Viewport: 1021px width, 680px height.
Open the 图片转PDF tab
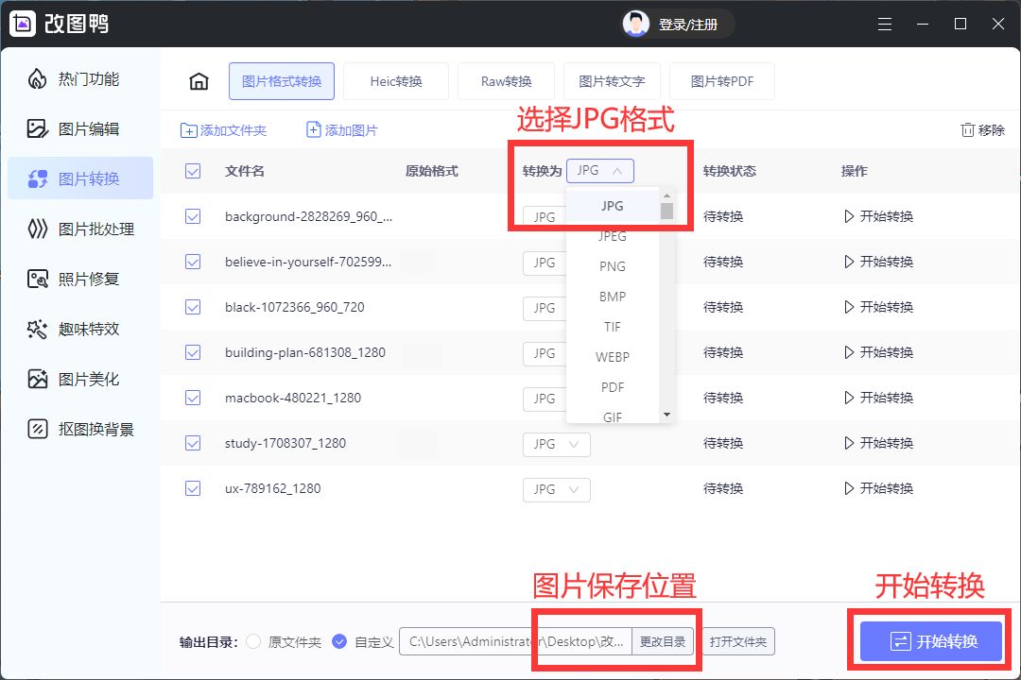[722, 81]
